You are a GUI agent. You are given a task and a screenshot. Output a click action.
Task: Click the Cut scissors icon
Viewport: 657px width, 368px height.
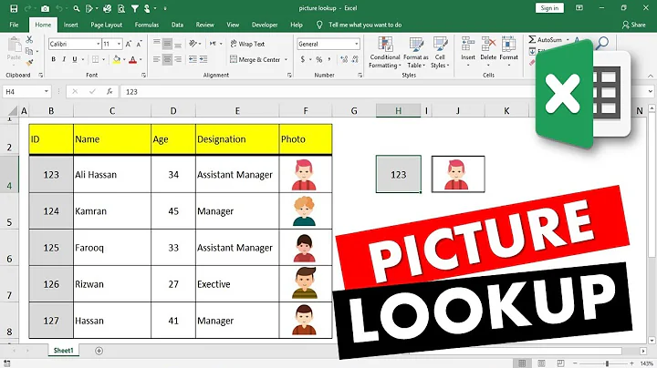29,40
